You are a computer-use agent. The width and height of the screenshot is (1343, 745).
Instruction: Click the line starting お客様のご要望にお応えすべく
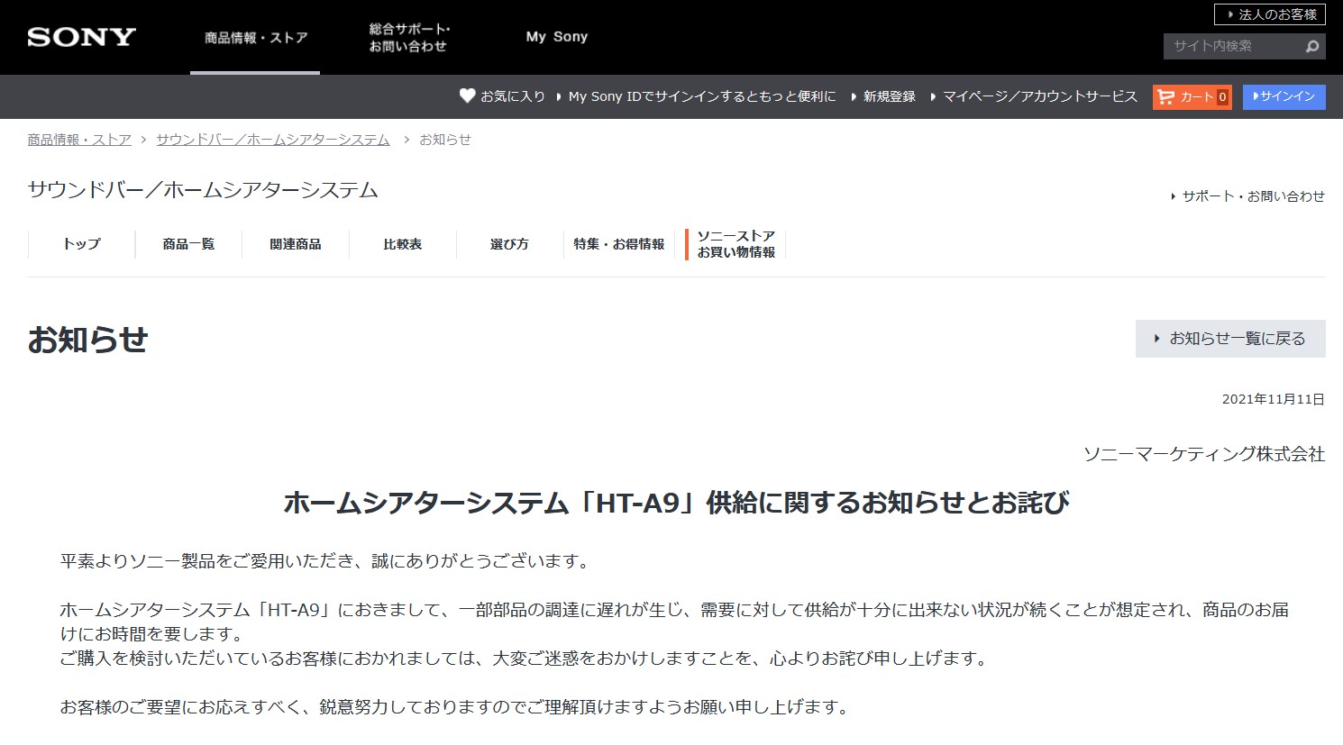point(457,707)
